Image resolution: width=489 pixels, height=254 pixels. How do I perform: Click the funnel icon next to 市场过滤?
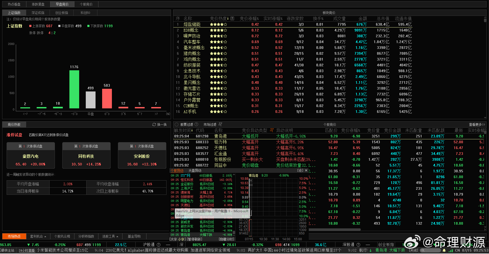(x=220, y=124)
